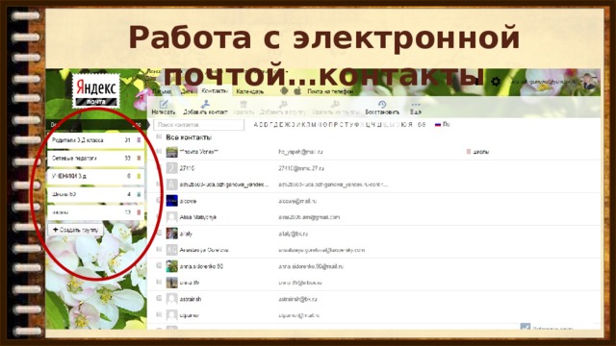
Task: Click avatar of contact astrairsh
Action: tap(171, 299)
